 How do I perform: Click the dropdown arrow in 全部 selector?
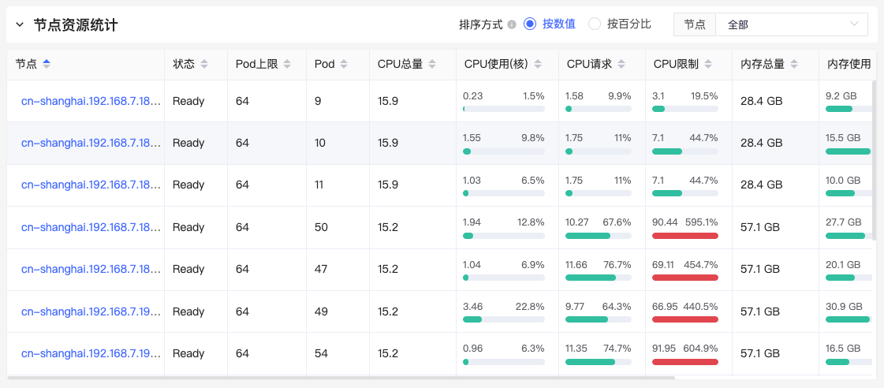[x=853, y=24]
